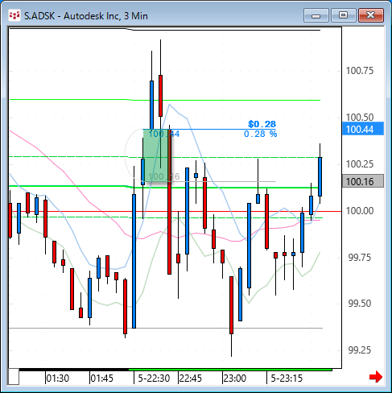Click the 23:00 time axis label
This screenshot has width=392, height=393.
tap(235, 378)
